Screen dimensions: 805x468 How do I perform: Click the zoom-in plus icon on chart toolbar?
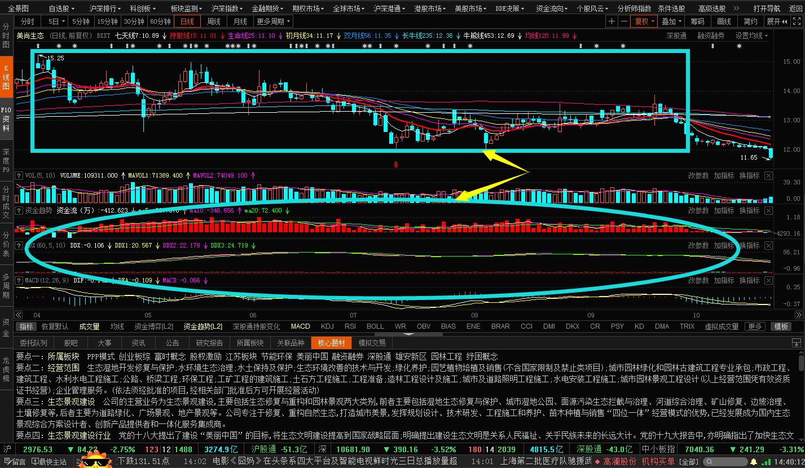(x=612, y=21)
